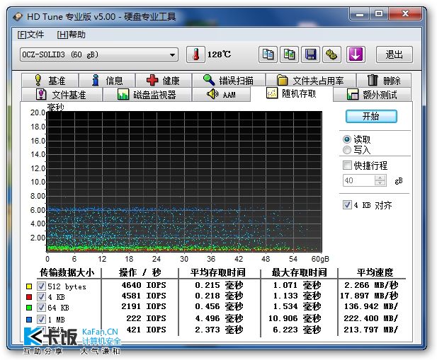Click the 222 IOPS value
This screenshot has height=360, width=437.
pos(147,318)
